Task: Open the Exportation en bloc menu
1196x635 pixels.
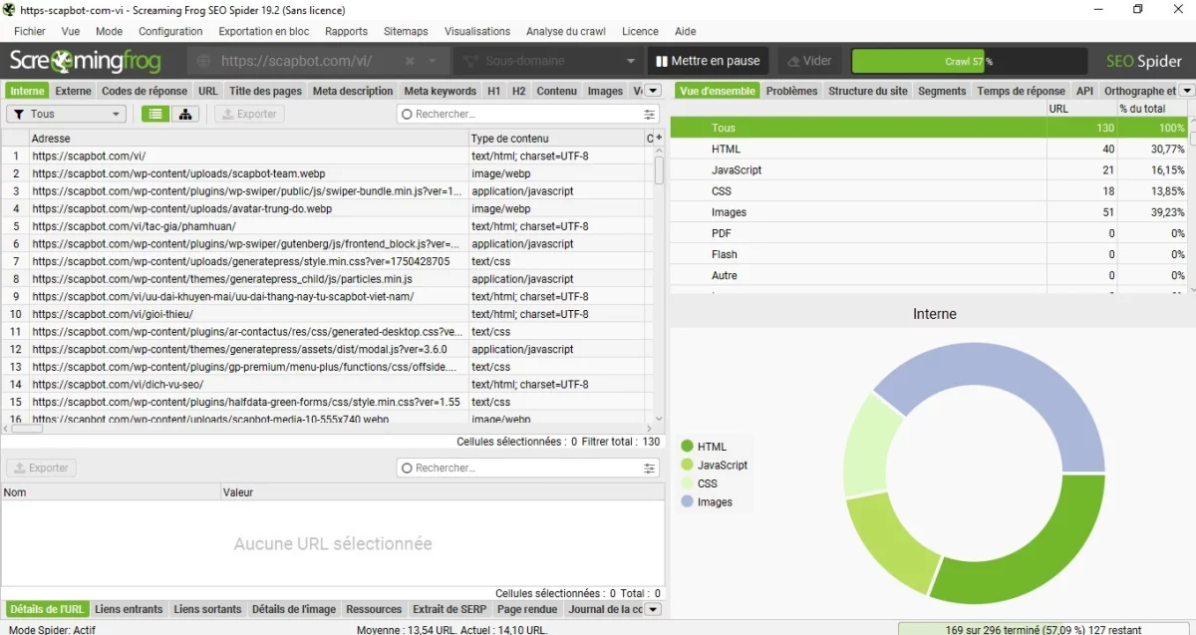Action: coord(264,31)
